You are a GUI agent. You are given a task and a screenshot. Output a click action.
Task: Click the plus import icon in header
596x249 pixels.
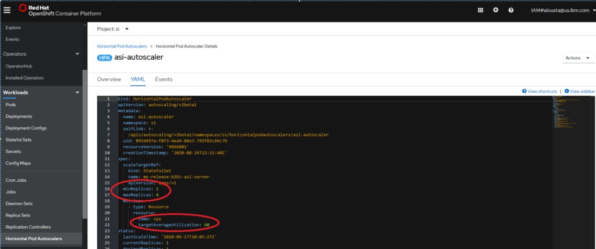click(495, 10)
